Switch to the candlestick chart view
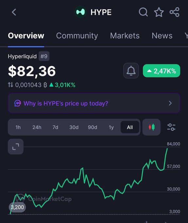 (x=152, y=127)
